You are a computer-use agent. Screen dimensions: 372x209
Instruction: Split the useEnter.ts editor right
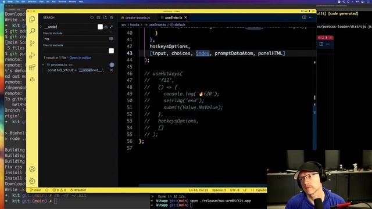pyautogui.click(x=304, y=17)
